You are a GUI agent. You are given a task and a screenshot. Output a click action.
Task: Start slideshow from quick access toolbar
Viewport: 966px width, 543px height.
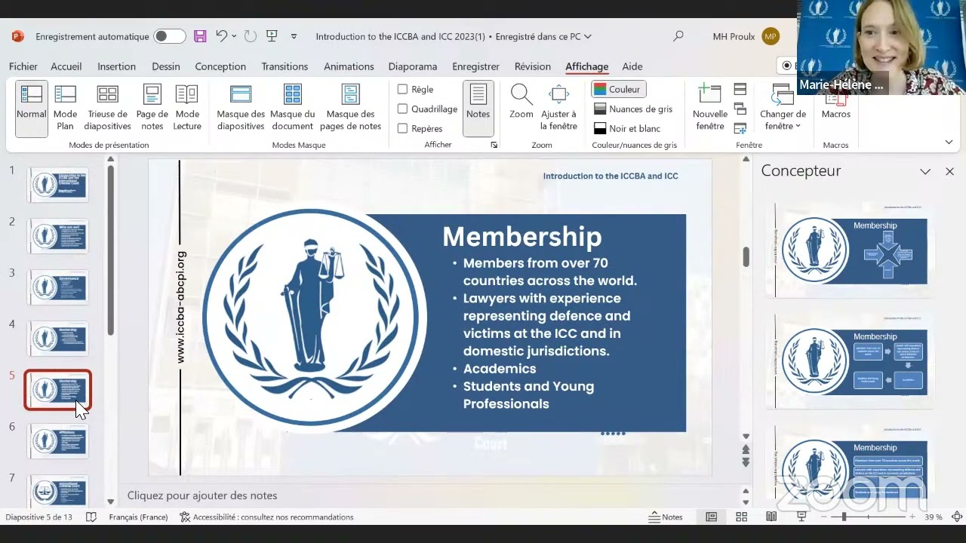pyautogui.click(x=272, y=36)
